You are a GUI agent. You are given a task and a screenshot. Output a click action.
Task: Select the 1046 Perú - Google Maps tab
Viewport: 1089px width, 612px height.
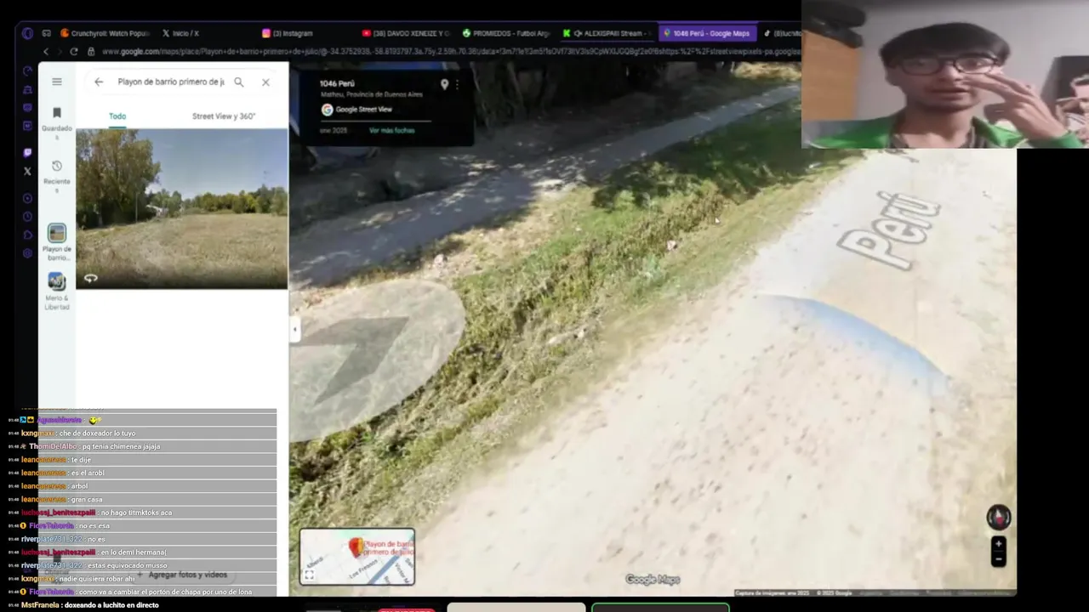(x=708, y=33)
